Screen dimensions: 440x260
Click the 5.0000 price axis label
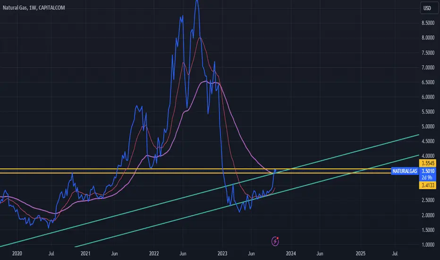point(428,127)
